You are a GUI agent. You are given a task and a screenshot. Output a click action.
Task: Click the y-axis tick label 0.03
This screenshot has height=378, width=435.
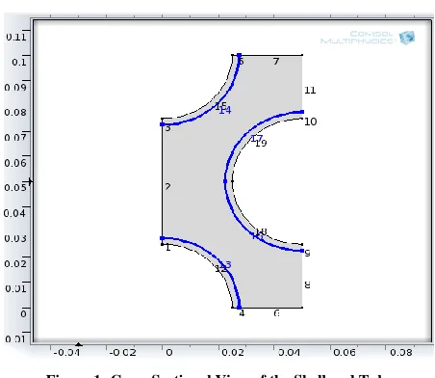15,238
